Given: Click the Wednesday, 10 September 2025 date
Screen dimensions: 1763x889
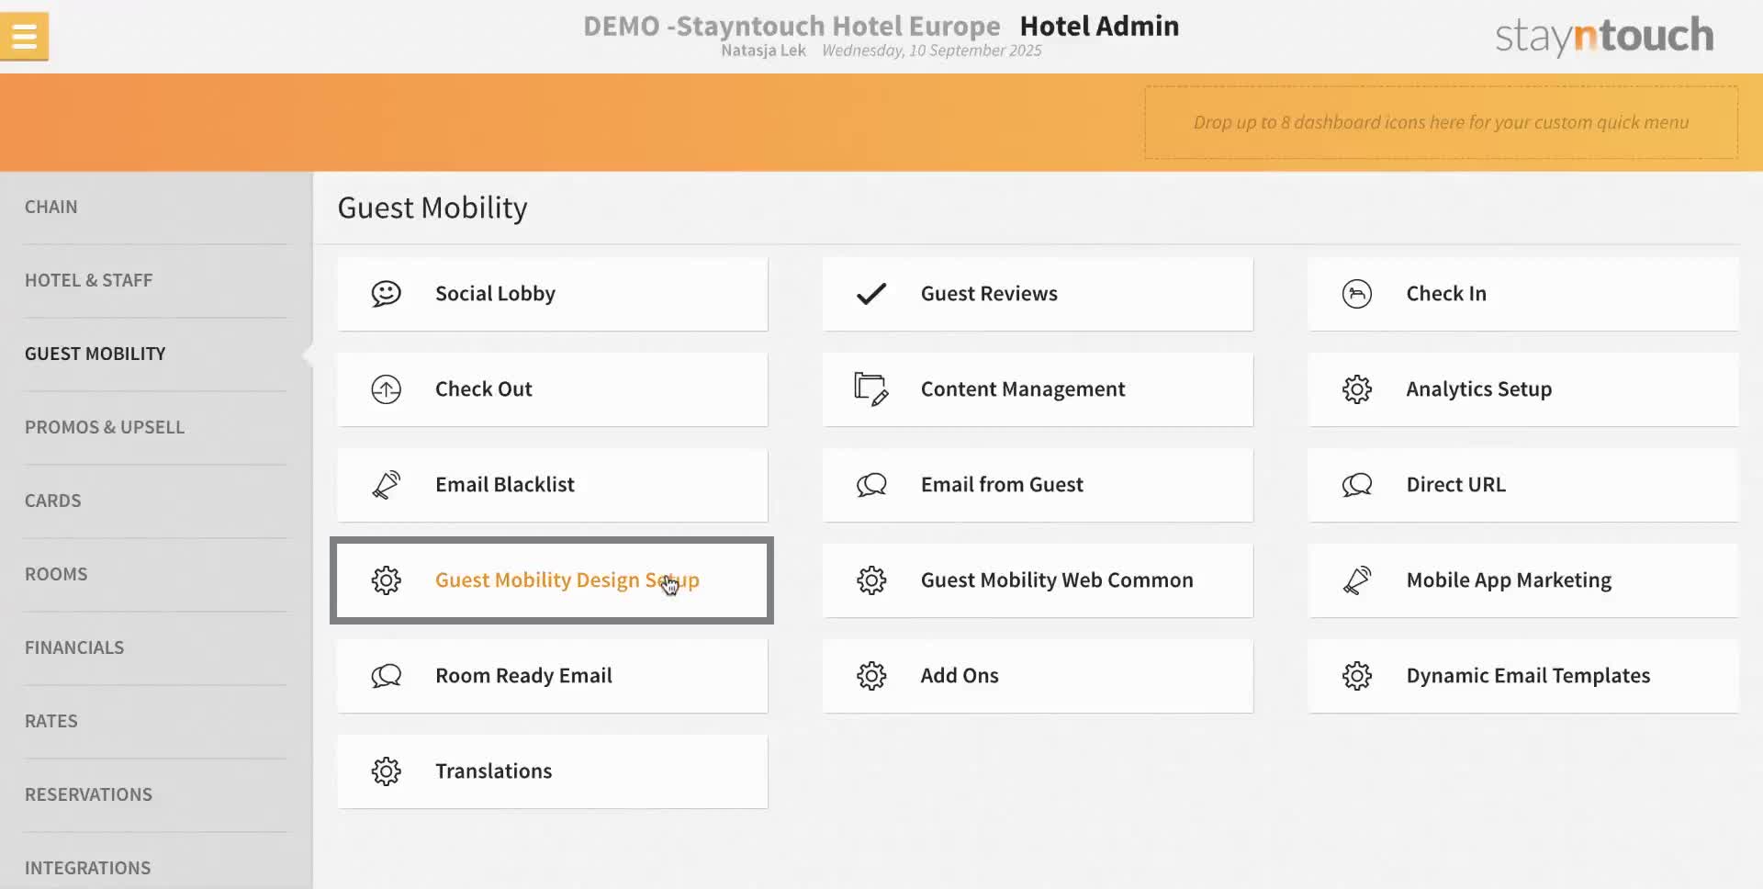Looking at the screenshot, I should pos(931,51).
